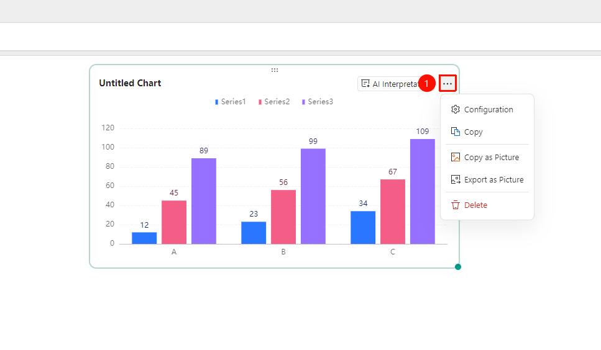Click the Configuration gear icon

click(456, 109)
